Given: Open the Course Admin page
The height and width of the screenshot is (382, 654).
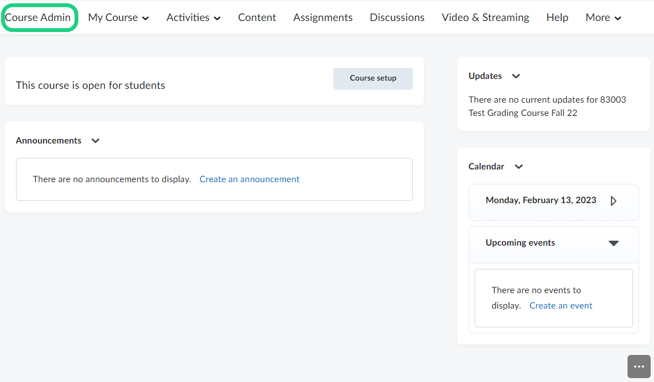Looking at the screenshot, I should coord(38,18).
